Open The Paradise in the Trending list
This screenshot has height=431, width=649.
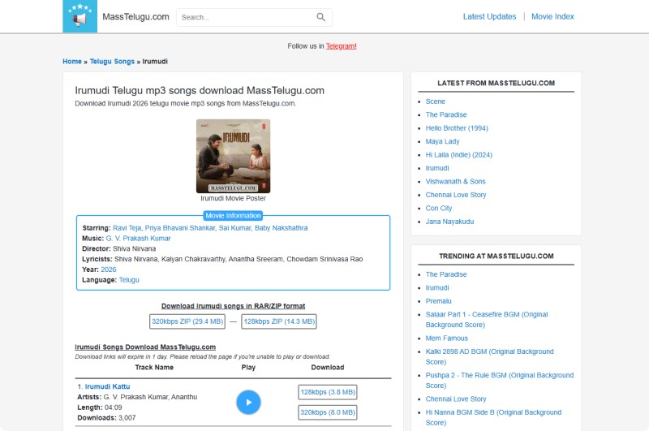(x=445, y=274)
